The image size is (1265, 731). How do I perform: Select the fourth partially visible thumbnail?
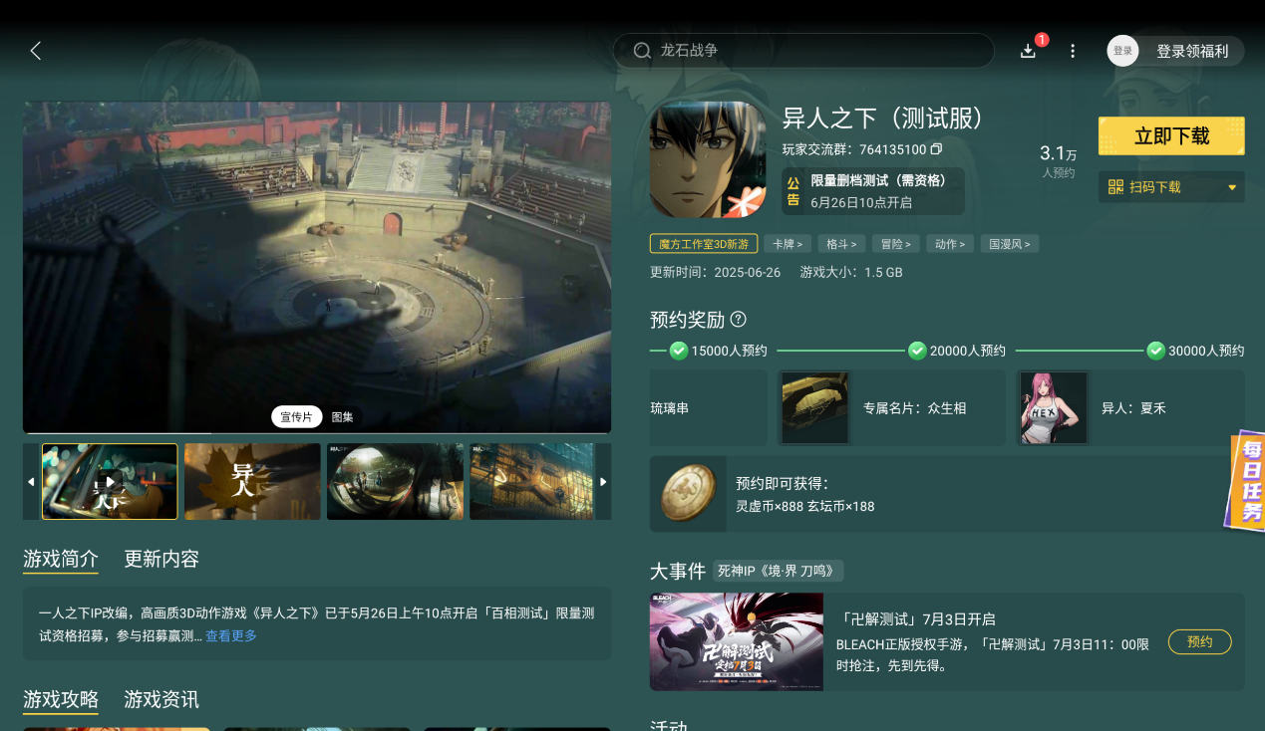click(x=532, y=482)
